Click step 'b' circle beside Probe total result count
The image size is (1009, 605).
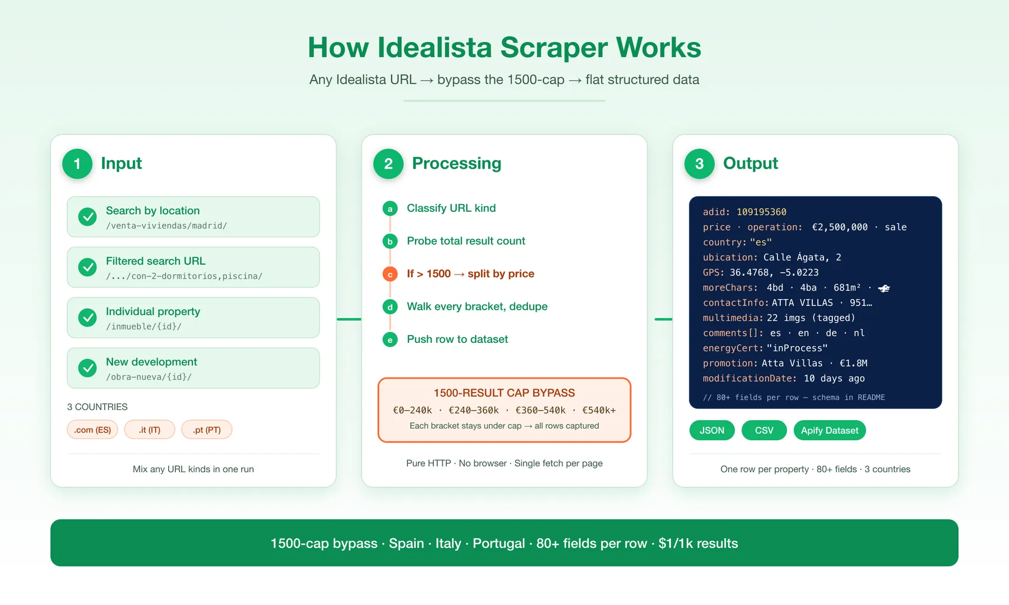coord(390,241)
